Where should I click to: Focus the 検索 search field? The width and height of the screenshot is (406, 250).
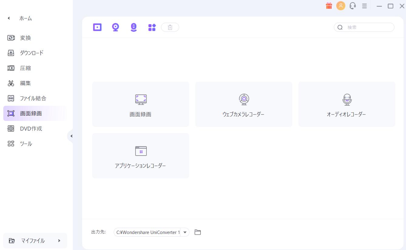click(364, 27)
